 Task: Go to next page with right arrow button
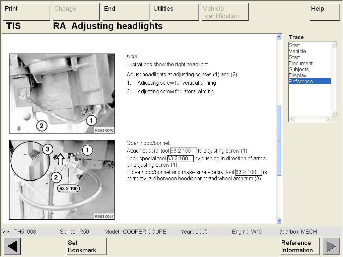331,246
